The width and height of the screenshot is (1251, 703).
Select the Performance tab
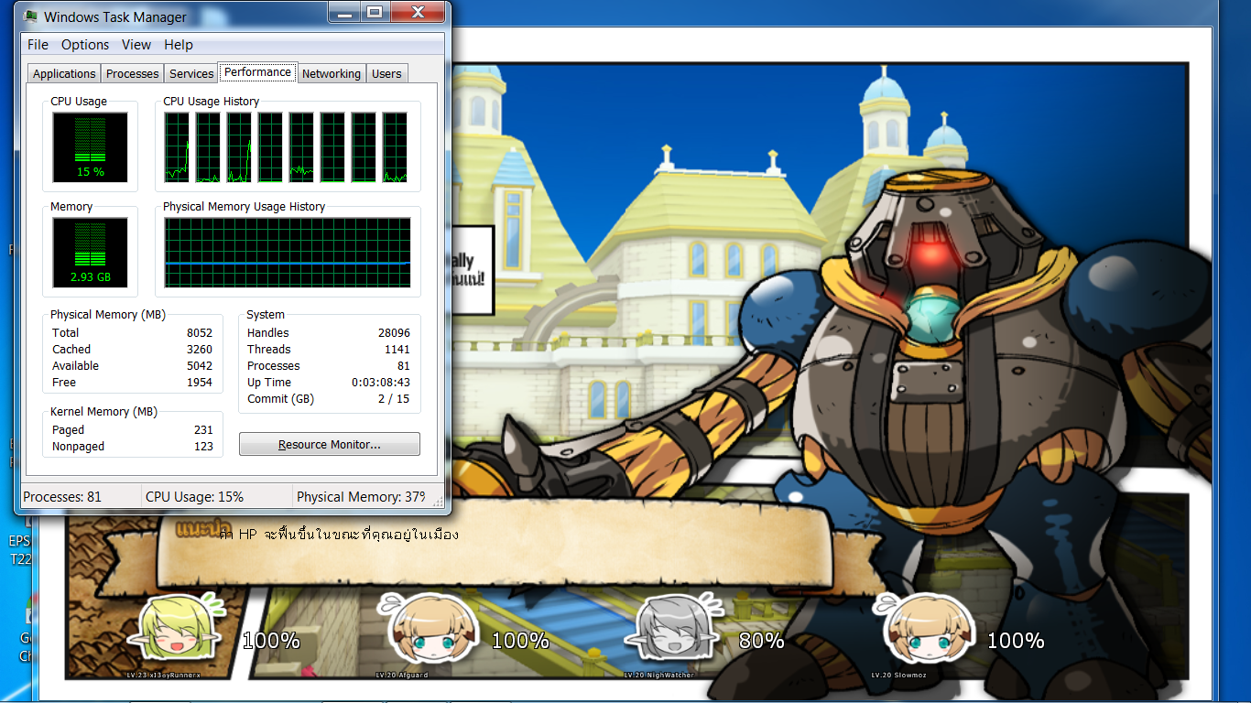click(x=258, y=72)
